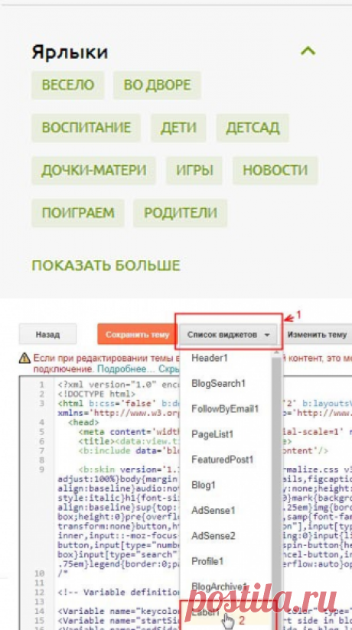Viewport: 352px width, 630px height.
Task: Click line number 3 in code gutter
Action: pos(41,403)
